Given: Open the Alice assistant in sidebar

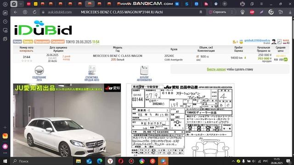Looking at the screenshot, I should tap(5, 146).
